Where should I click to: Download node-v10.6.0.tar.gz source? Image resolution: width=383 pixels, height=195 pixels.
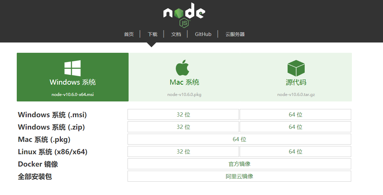point(296,95)
